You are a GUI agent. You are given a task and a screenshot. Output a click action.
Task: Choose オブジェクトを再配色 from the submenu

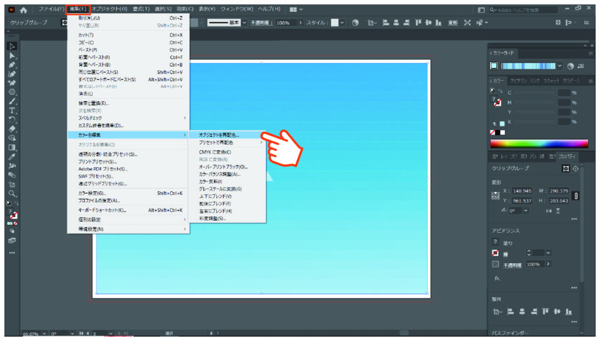pyautogui.click(x=227, y=135)
